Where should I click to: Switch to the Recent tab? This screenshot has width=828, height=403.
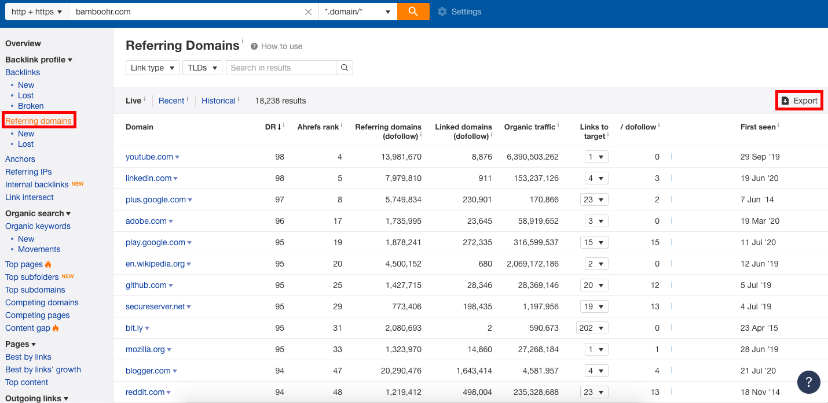pos(171,101)
